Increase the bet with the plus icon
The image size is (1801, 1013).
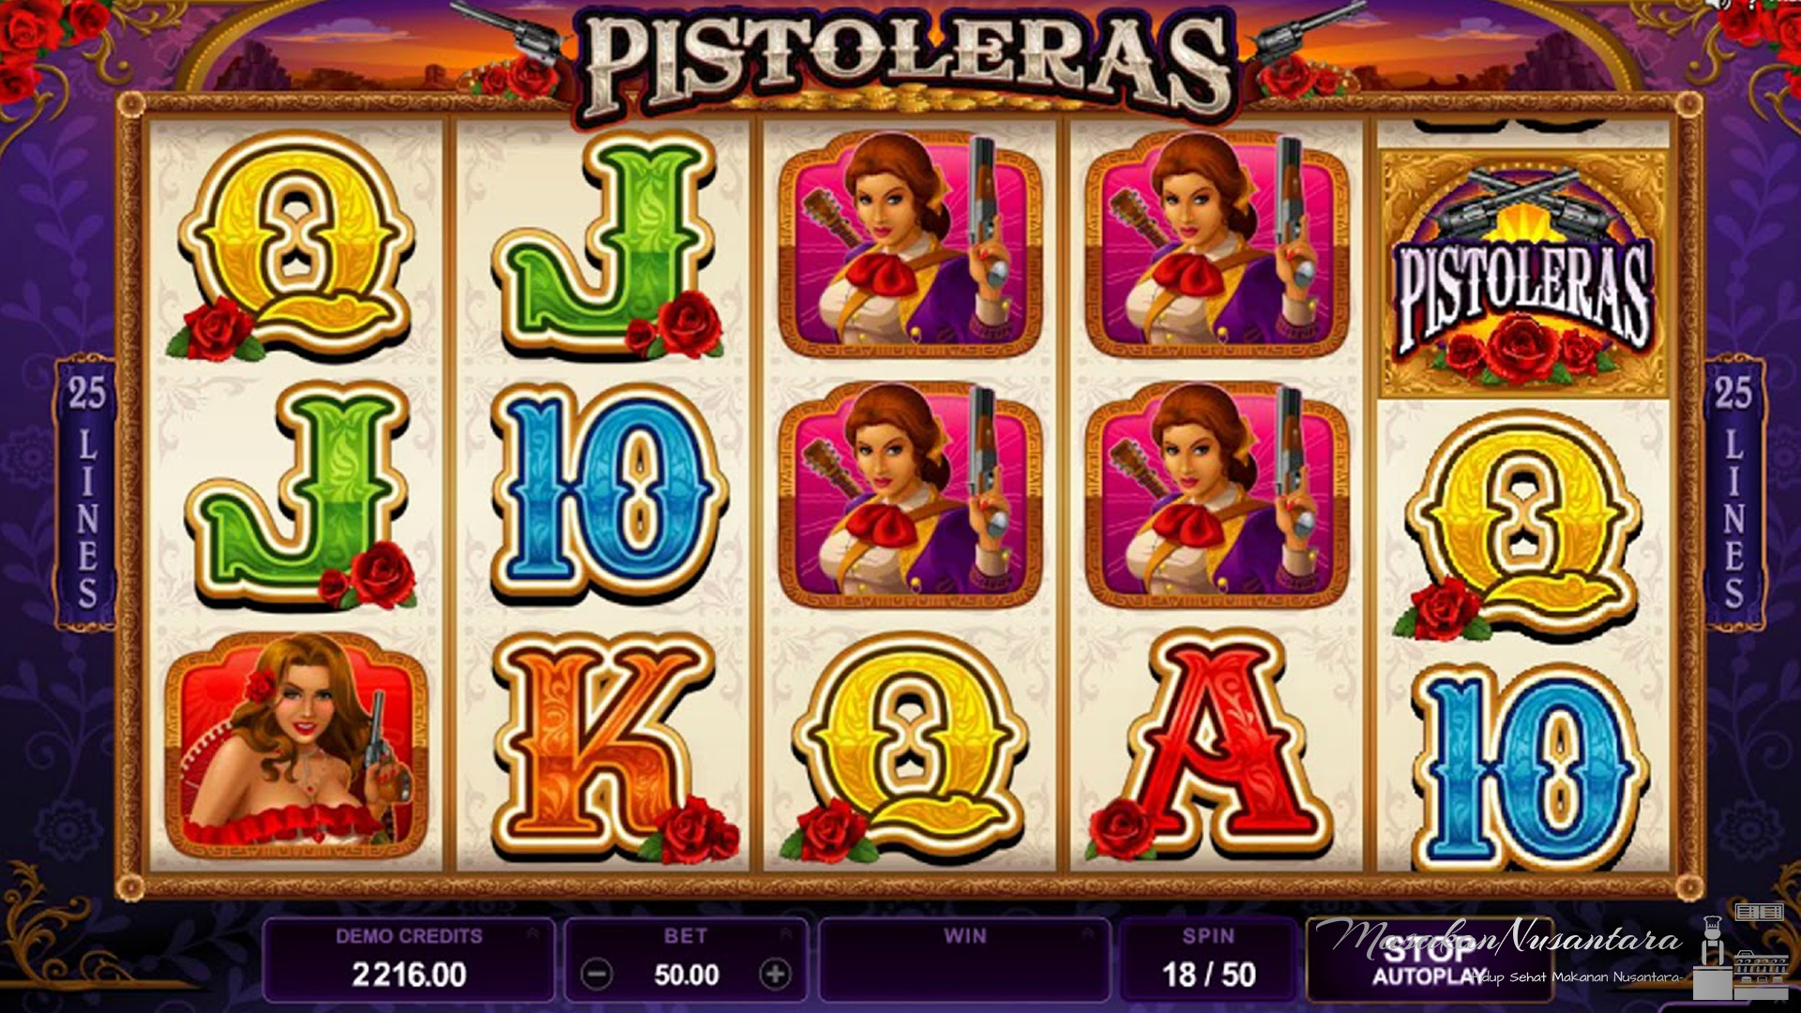coord(775,975)
